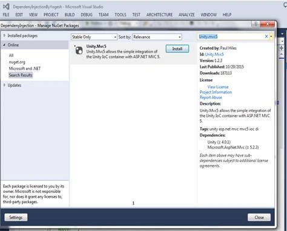Open the TEST menu
The width and height of the screenshot is (287, 231).
136,15
